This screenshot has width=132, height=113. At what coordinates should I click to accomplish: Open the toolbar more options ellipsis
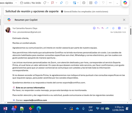coord(110,3)
